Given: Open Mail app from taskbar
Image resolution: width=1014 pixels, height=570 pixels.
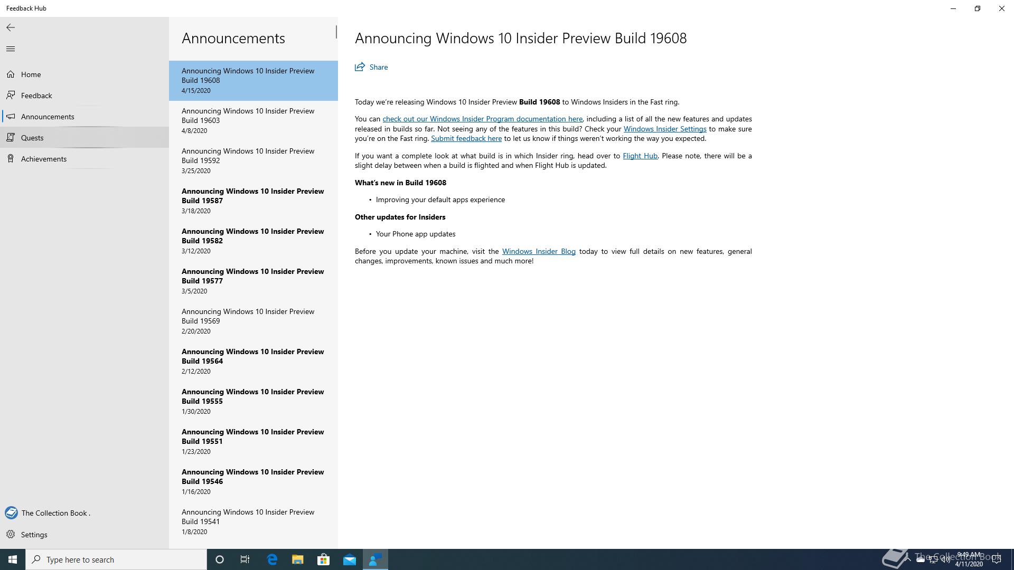Looking at the screenshot, I should pyautogui.click(x=350, y=559).
